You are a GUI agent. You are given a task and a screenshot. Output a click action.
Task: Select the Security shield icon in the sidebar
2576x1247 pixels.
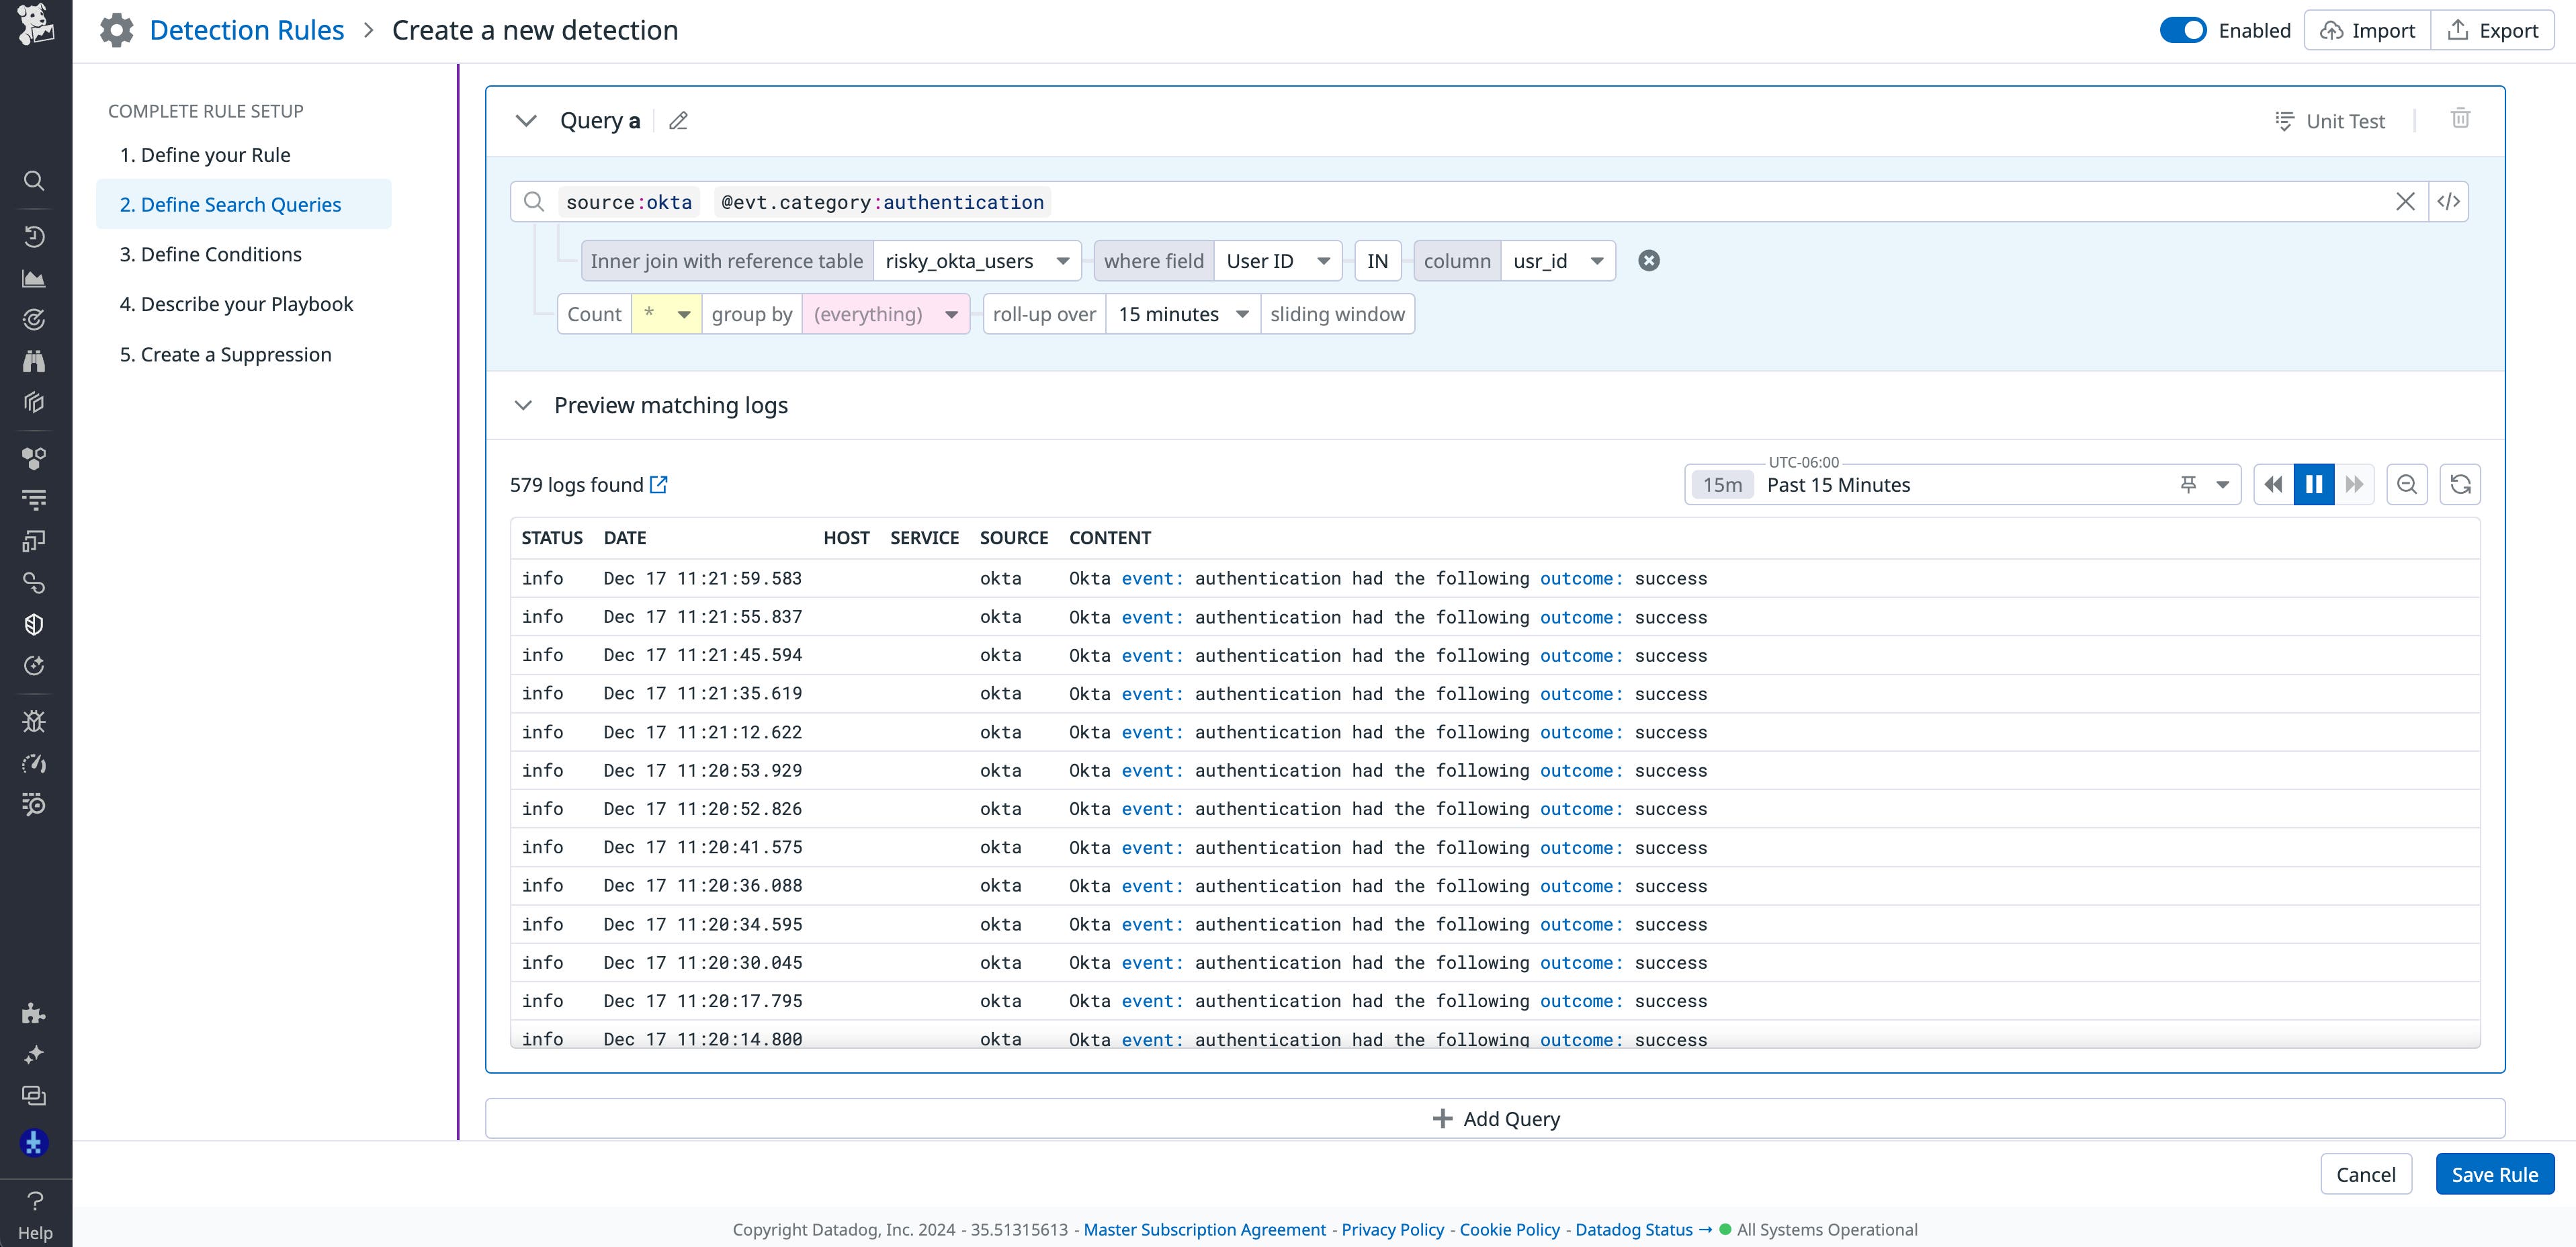(x=34, y=624)
